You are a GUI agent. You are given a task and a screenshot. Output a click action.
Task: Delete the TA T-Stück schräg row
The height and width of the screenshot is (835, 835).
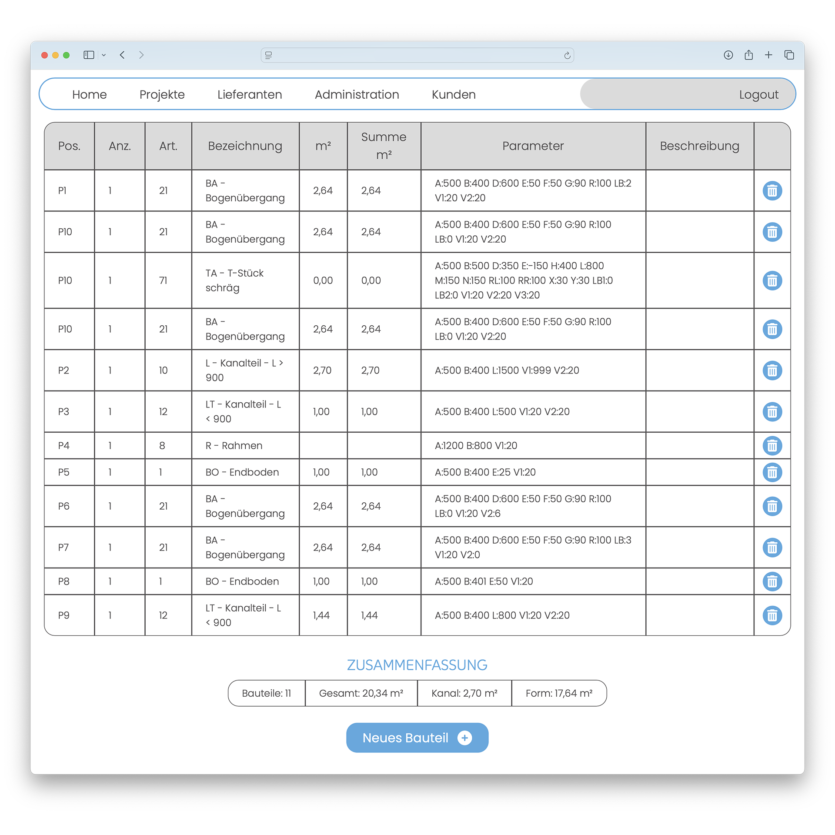772,281
